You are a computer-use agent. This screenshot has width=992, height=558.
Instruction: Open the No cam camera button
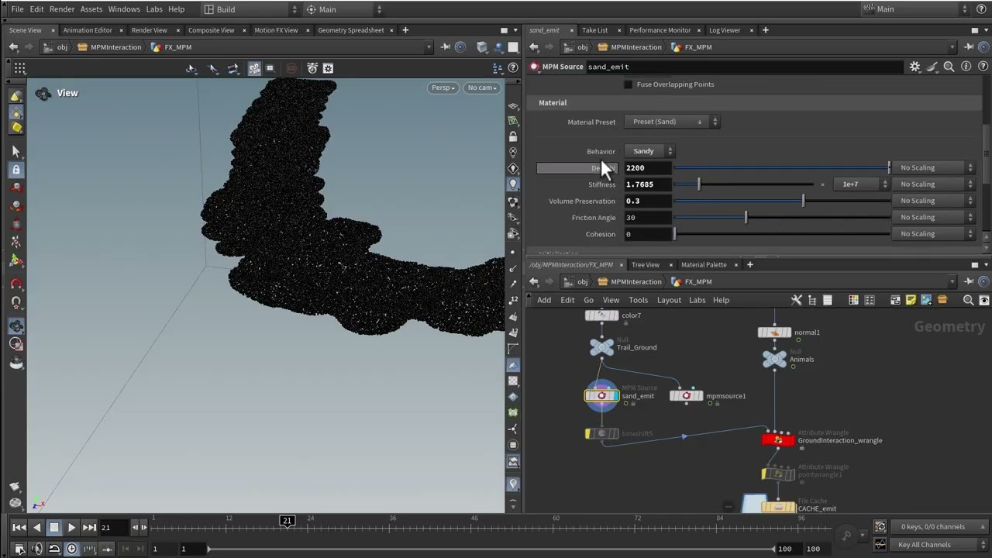pyautogui.click(x=482, y=88)
